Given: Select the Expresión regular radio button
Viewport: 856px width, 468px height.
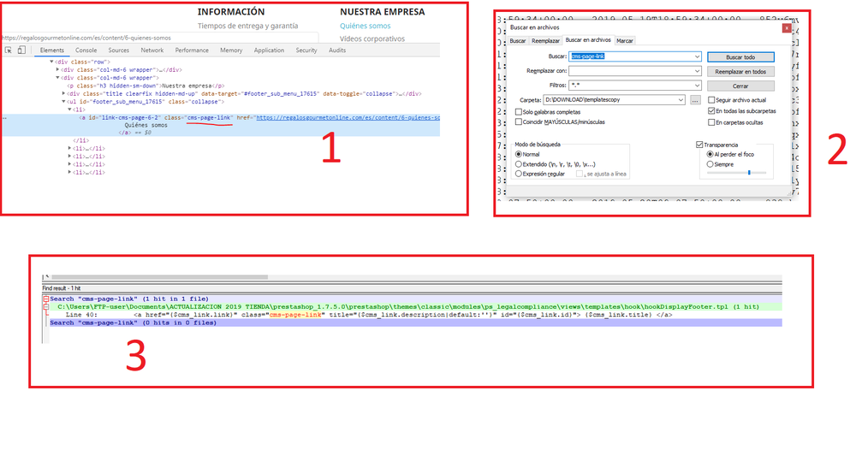Looking at the screenshot, I should tap(519, 174).
